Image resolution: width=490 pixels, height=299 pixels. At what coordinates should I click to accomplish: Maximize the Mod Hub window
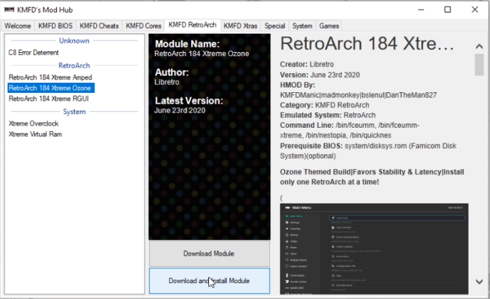click(448, 10)
